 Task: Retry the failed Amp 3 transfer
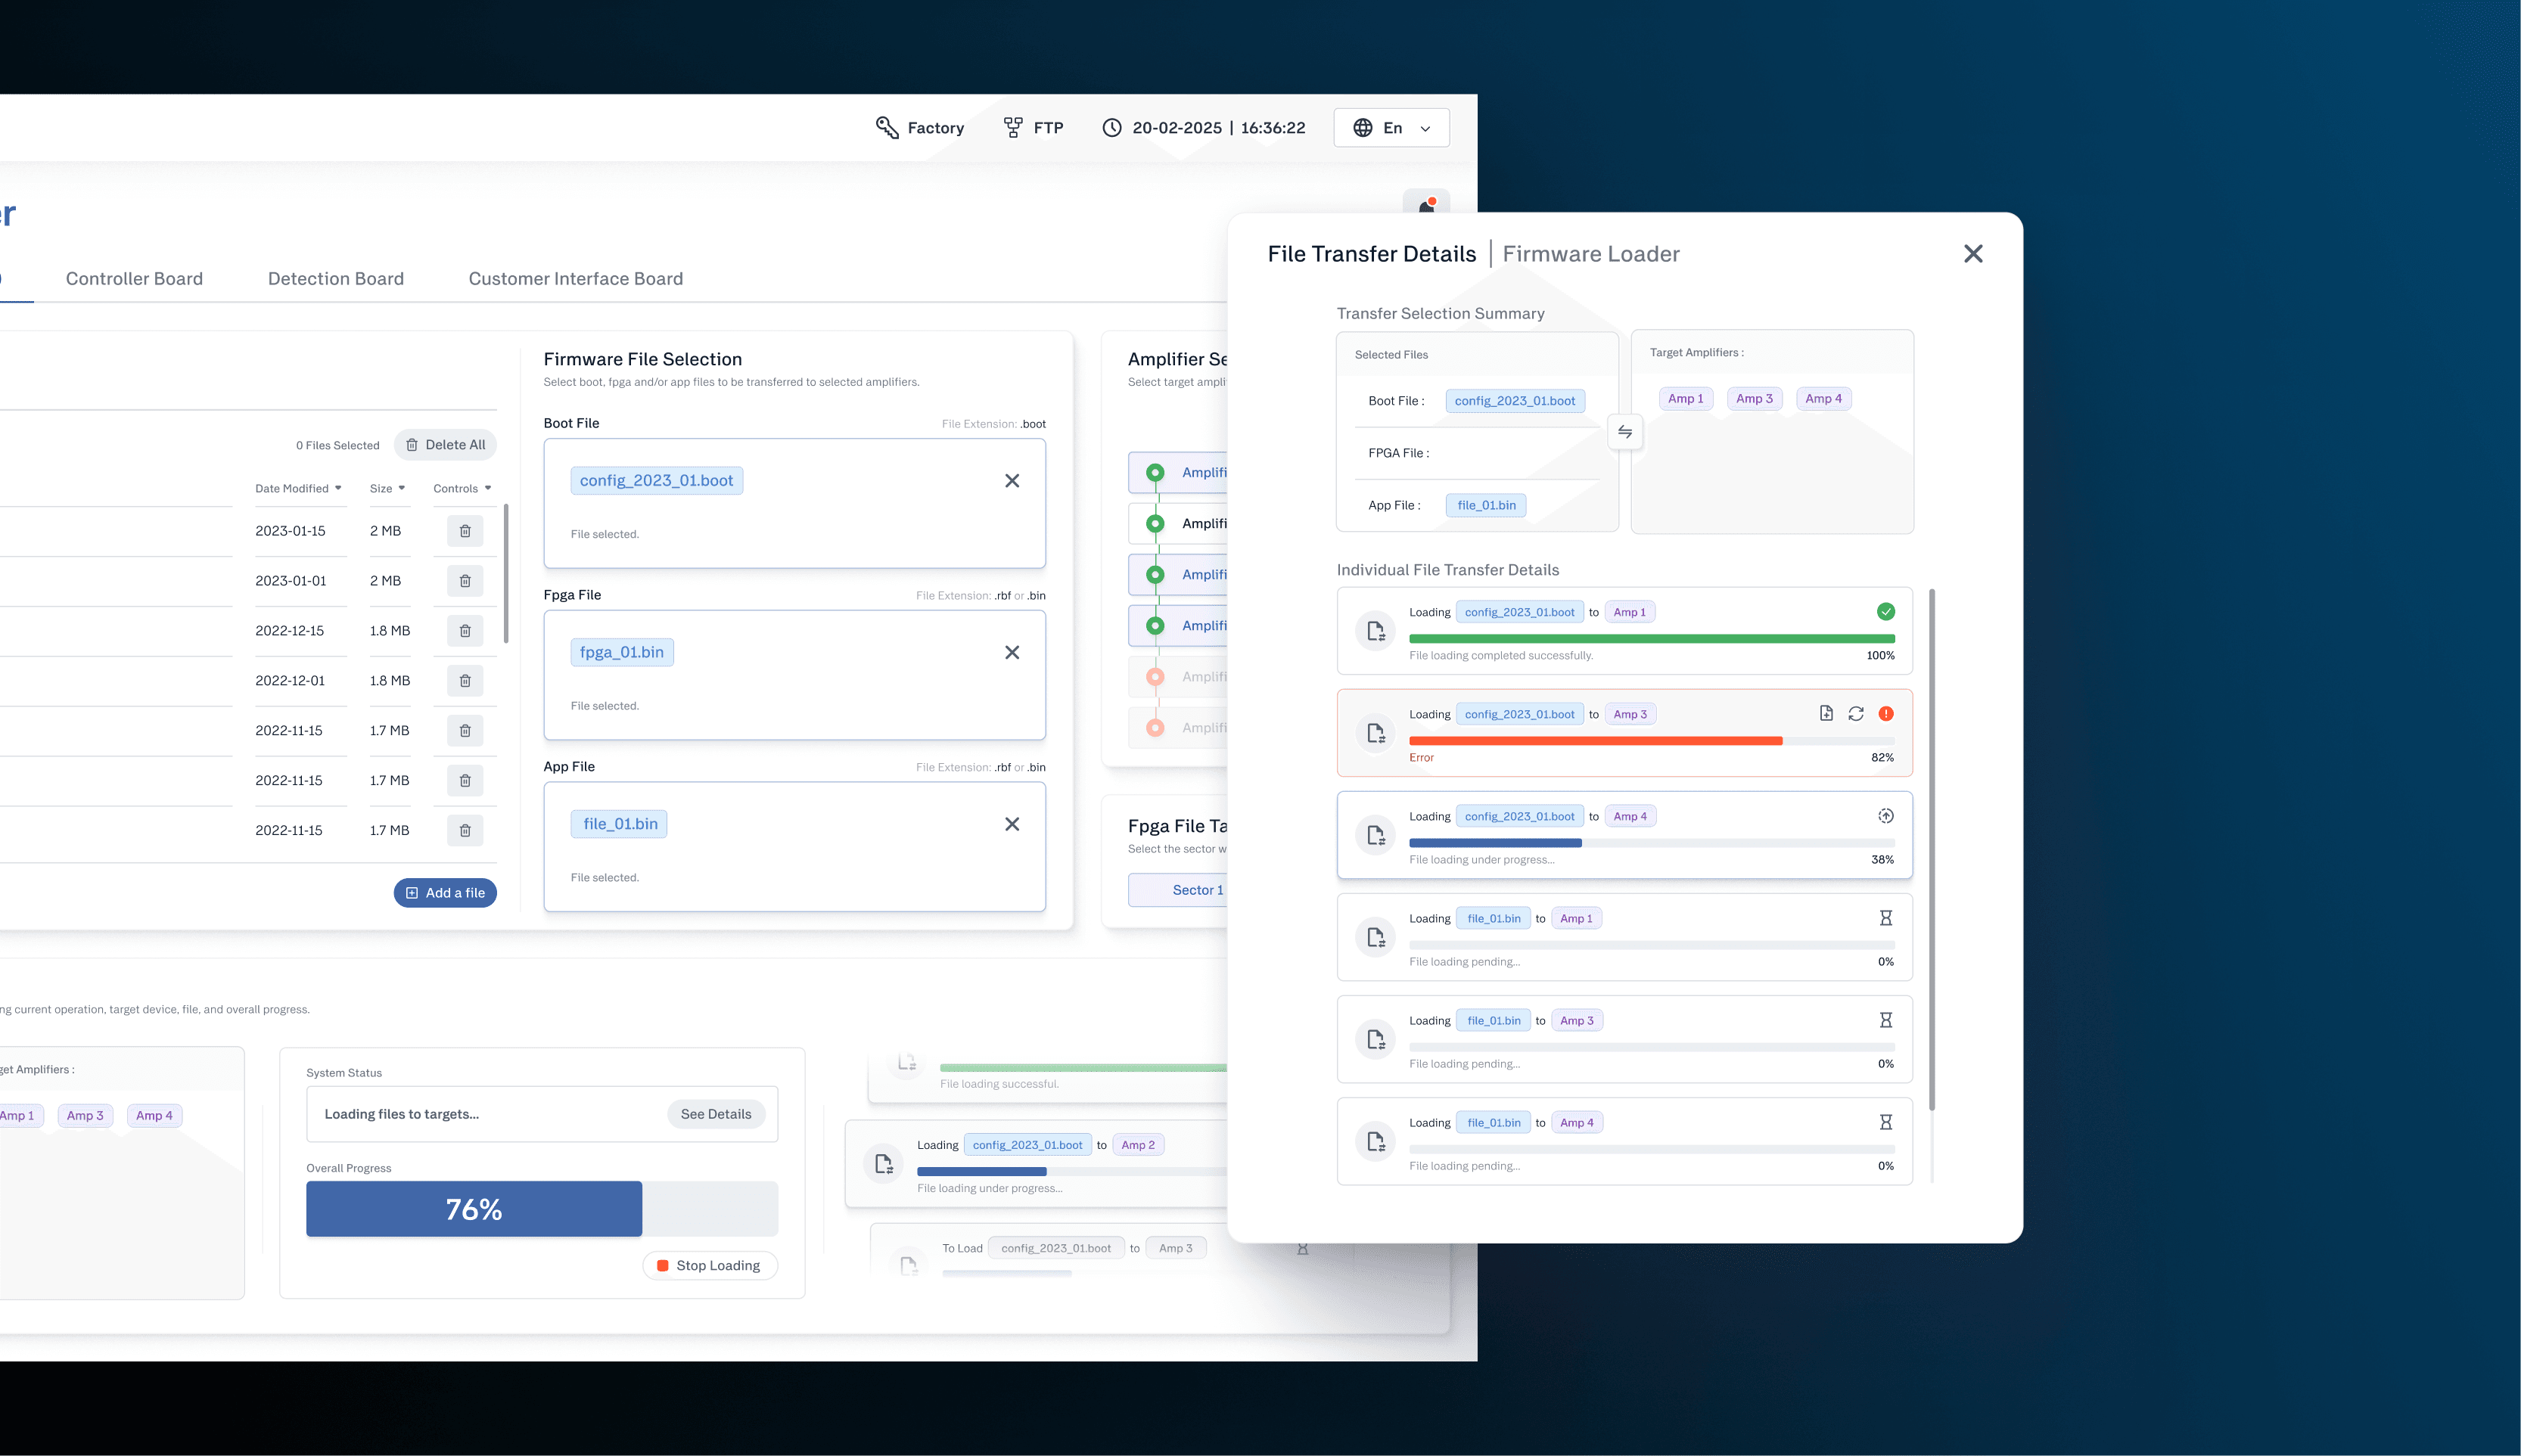(x=1856, y=714)
